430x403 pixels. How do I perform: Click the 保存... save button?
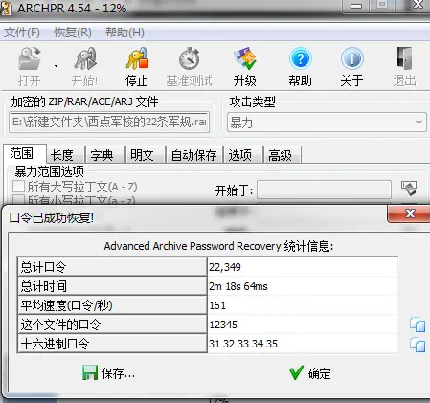pos(108,372)
